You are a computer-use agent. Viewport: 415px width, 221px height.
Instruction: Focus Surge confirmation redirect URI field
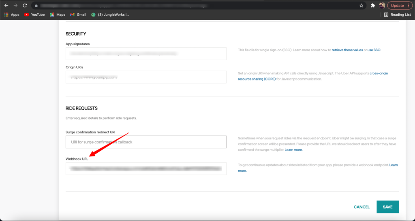tap(146, 142)
